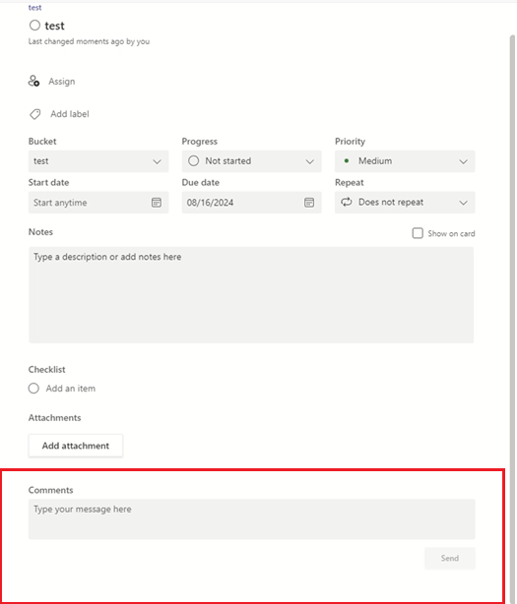Click Add label text

point(70,114)
